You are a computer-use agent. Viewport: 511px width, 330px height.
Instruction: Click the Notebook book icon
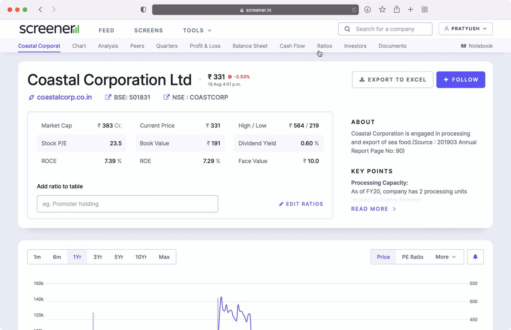pyautogui.click(x=464, y=46)
